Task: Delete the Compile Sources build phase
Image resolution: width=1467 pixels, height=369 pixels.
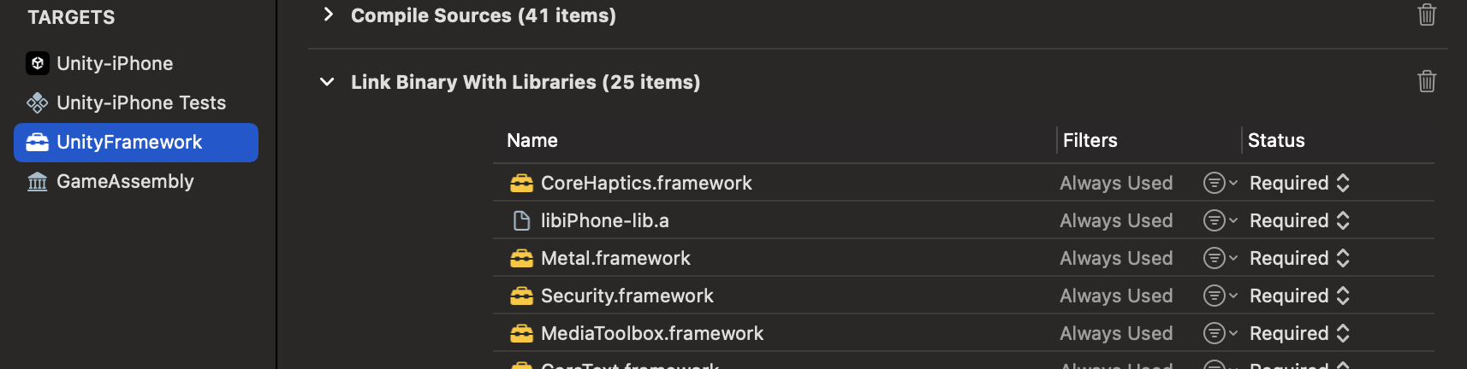Action: pos(1426,15)
